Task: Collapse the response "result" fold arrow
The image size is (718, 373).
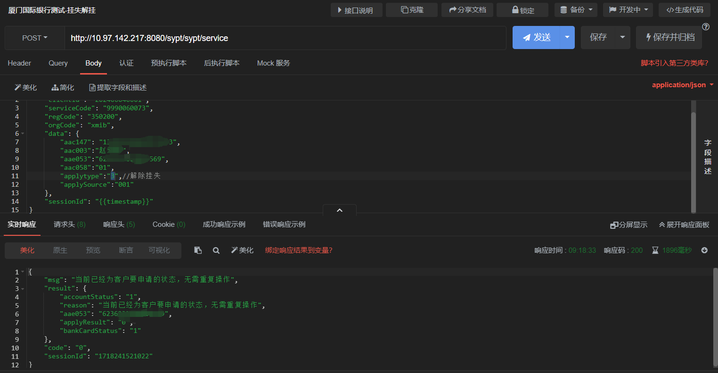Action: (x=23, y=289)
